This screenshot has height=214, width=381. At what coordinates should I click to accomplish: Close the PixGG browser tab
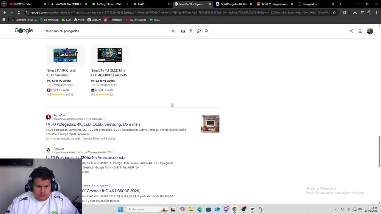coord(169,4)
